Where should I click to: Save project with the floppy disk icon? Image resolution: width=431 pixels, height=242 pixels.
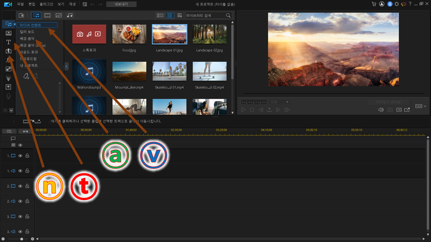[84, 4]
